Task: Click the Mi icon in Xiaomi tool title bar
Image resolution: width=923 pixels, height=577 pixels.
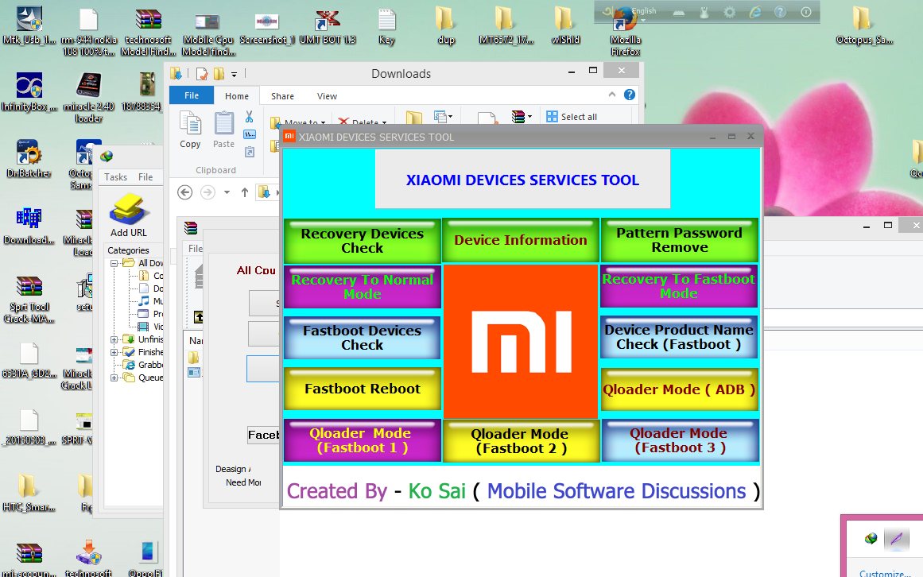Action: click(x=289, y=137)
